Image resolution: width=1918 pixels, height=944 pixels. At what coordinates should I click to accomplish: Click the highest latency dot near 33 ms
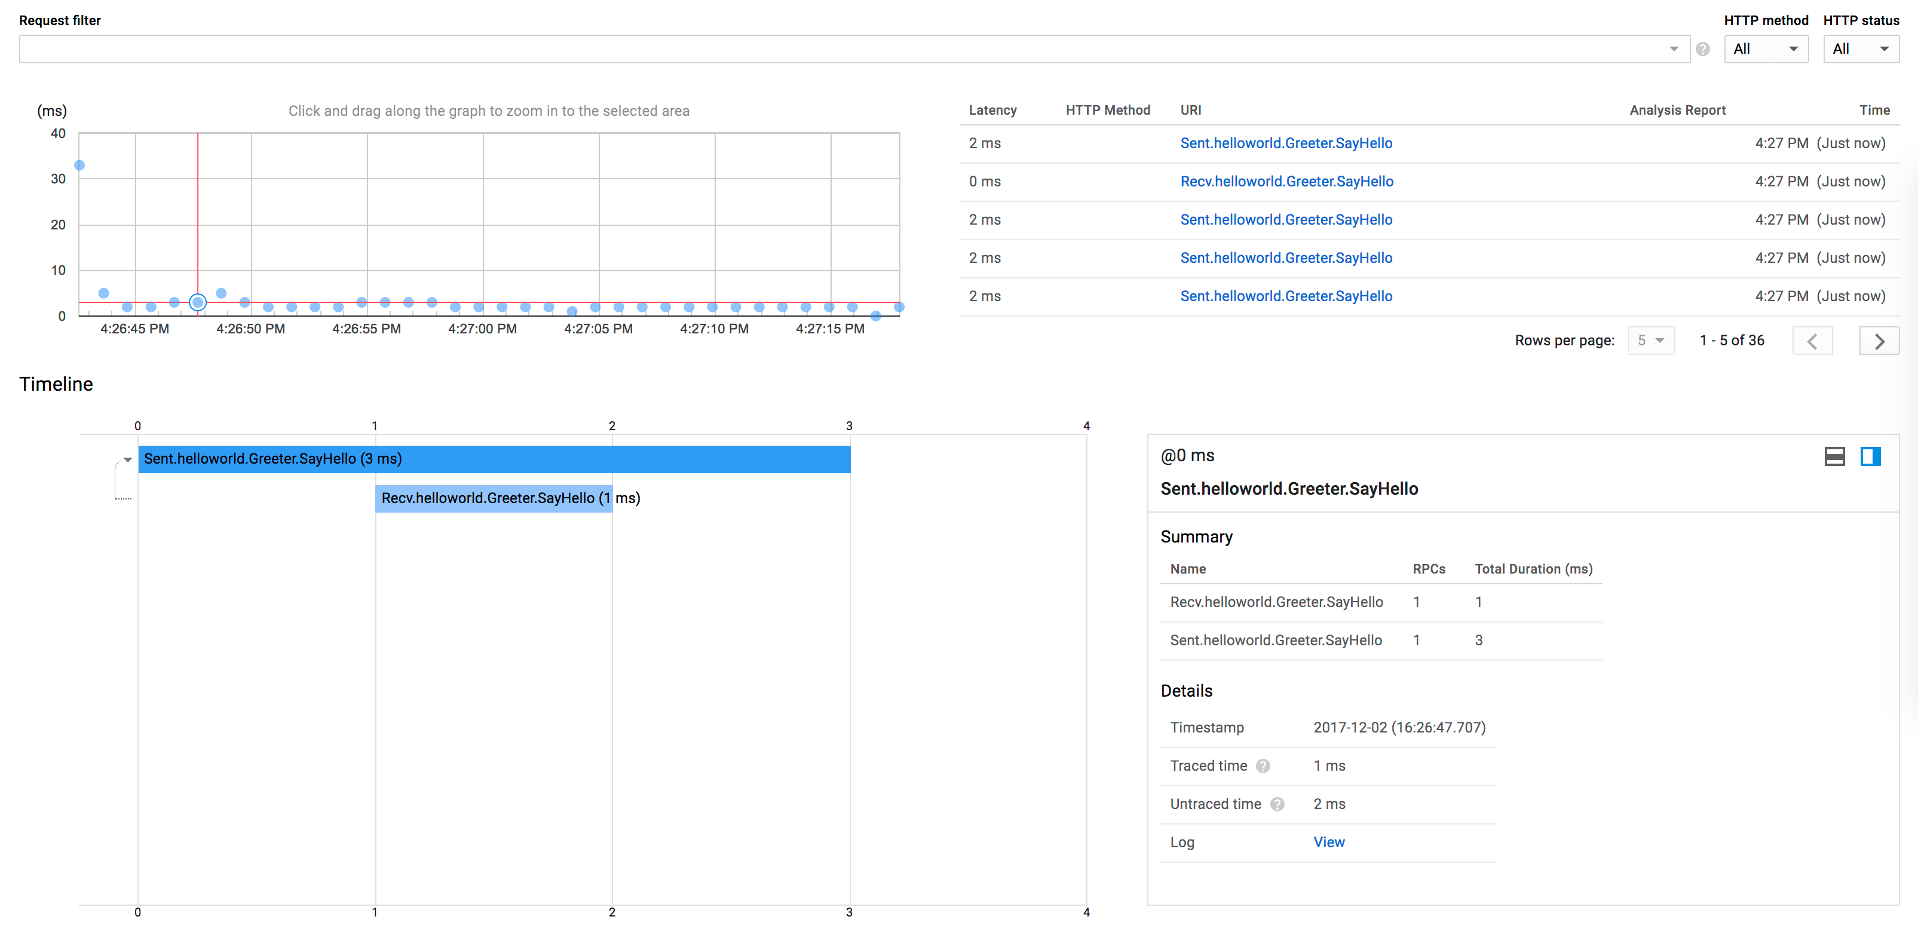[x=79, y=165]
